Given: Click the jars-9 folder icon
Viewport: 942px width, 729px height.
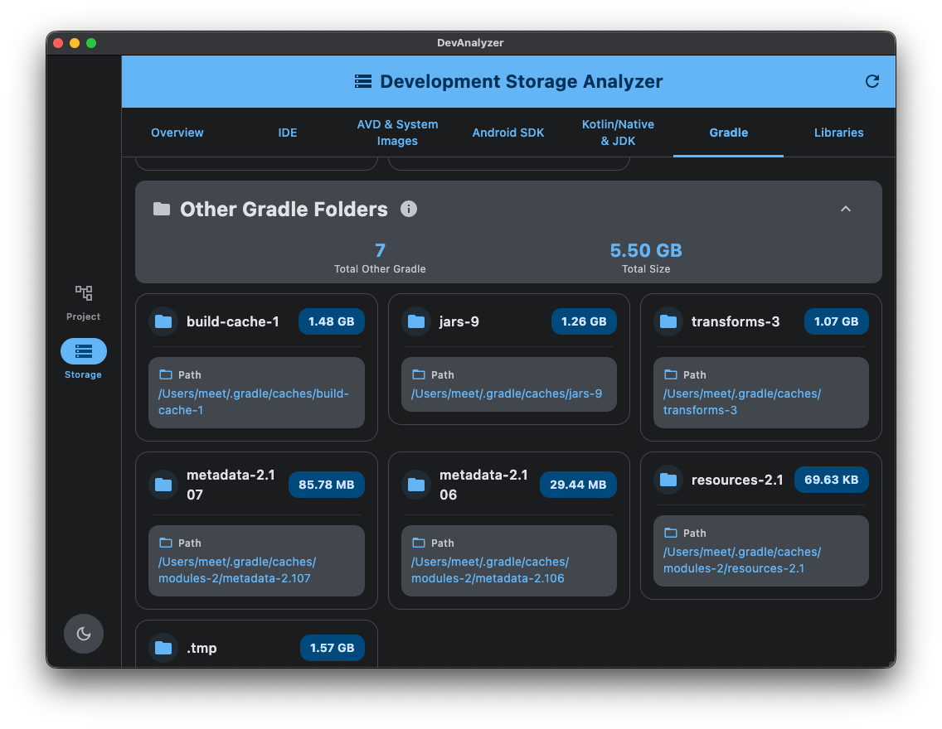Looking at the screenshot, I should 416,321.
